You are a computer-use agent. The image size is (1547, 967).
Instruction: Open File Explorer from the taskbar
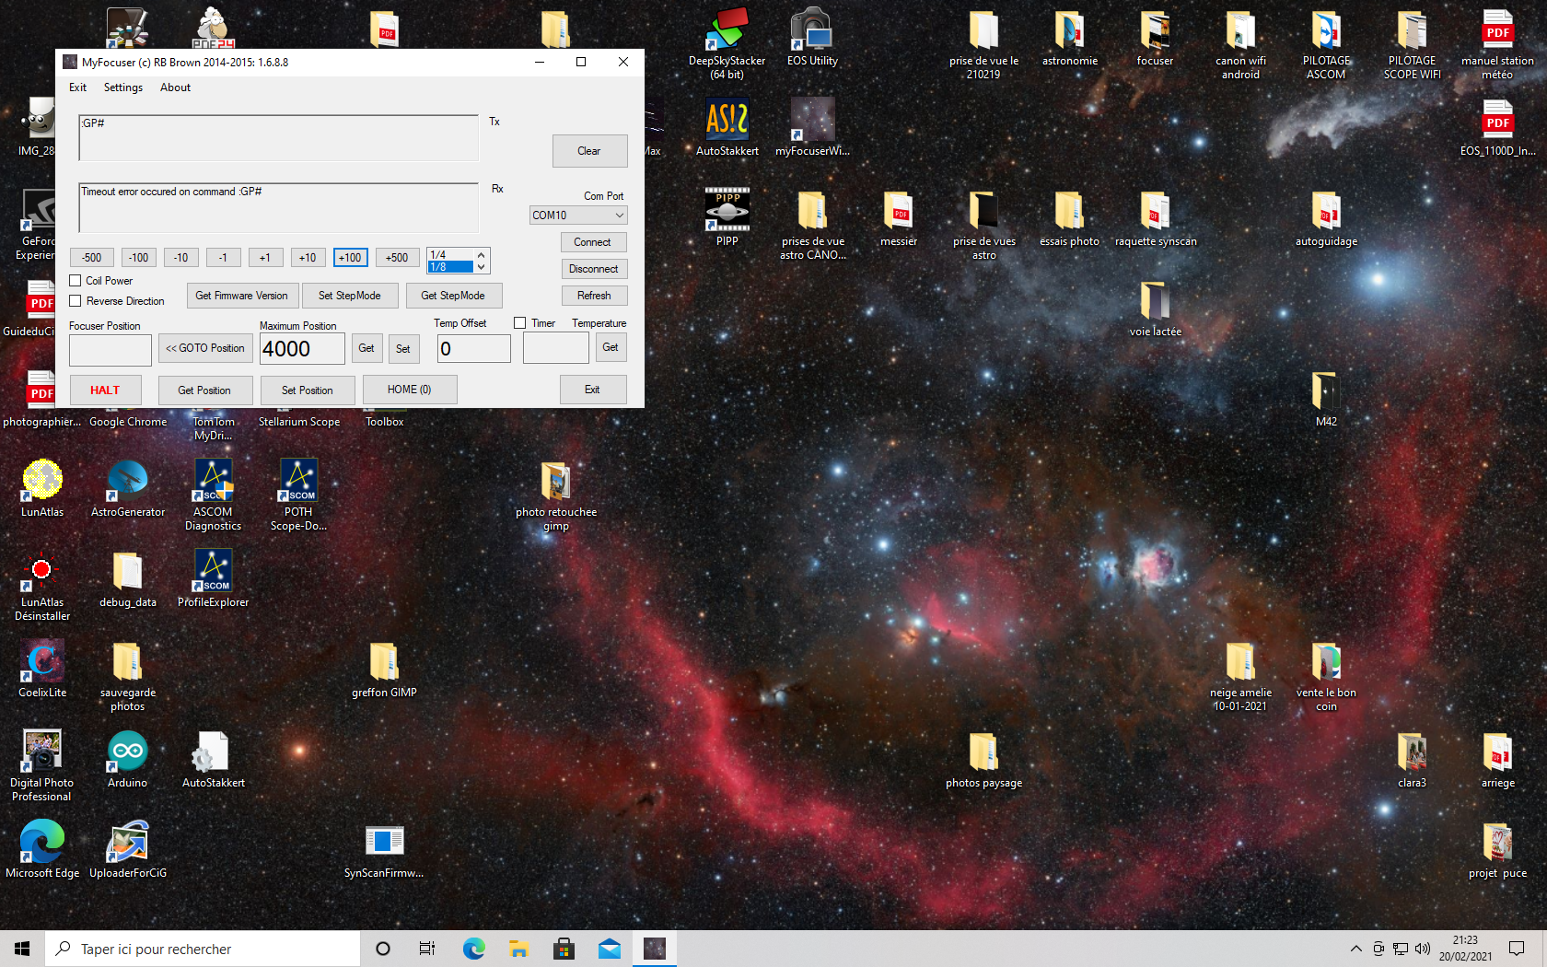coord(518,949)
